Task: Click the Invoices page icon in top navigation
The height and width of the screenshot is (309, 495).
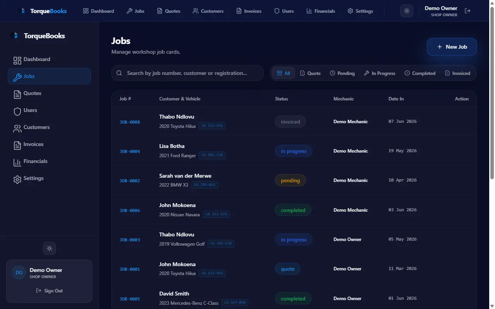Action: pos(239,11)
